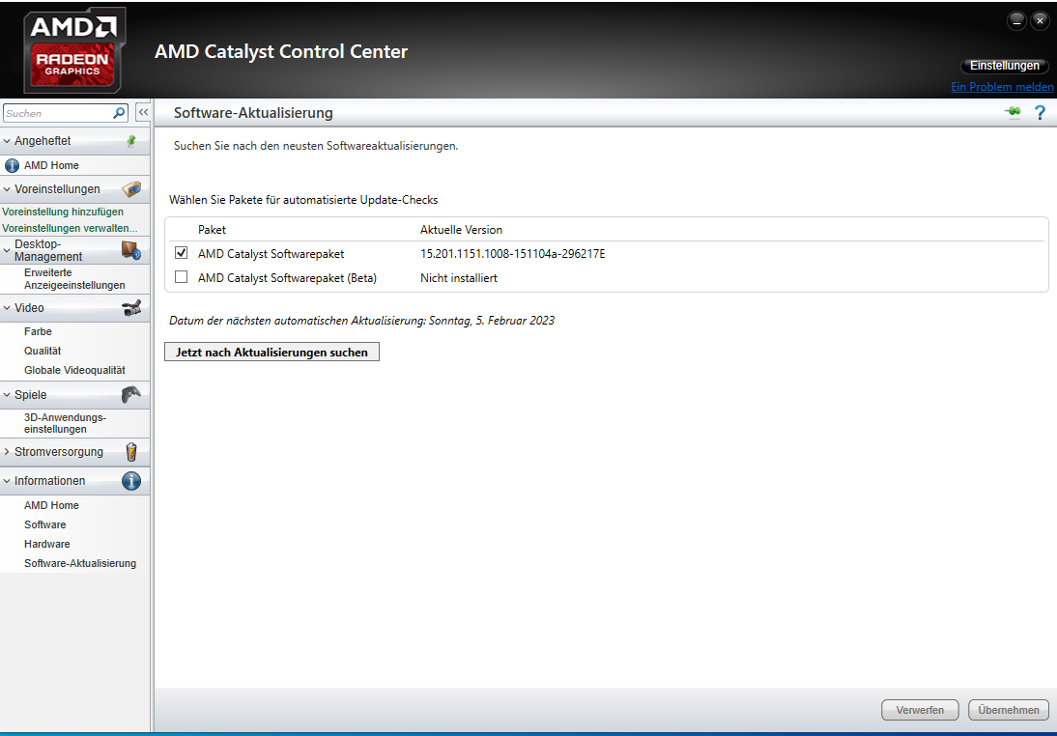The height and width of the screenshot is (736, 1057).
Task: Open AMD Home under Informationen
Action: [51, 505]
